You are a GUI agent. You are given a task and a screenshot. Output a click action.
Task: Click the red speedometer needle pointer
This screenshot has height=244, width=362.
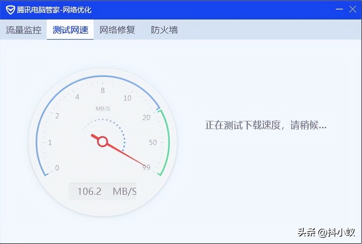tap(127, 155)
